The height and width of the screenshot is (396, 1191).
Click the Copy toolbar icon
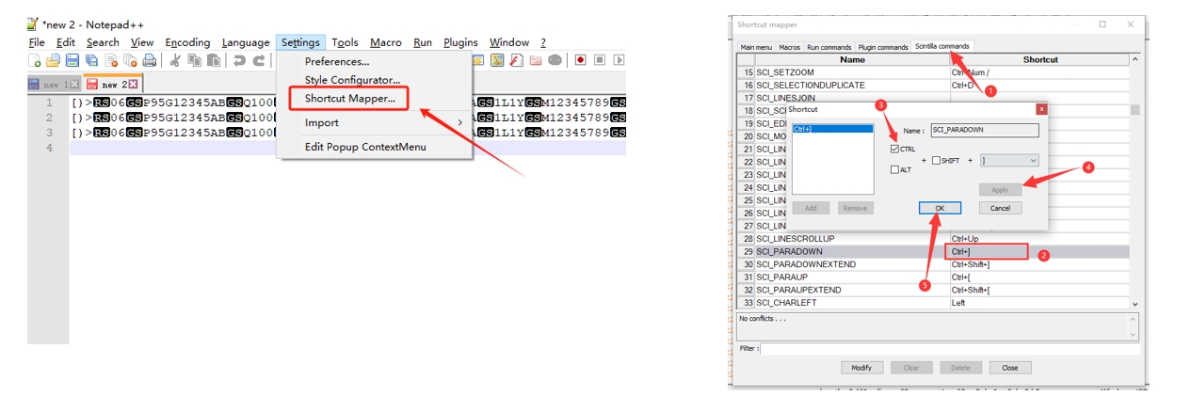[x=194, y=60]
